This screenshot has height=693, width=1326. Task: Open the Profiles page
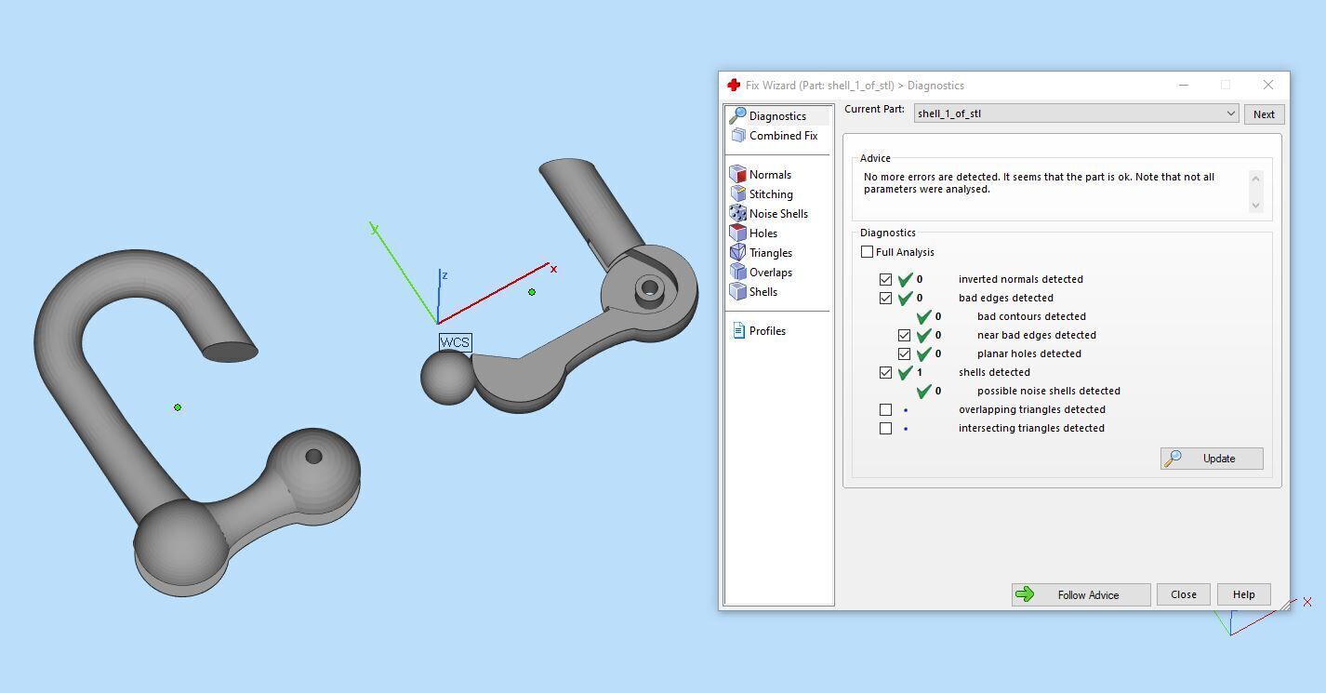[x=767, y=331]
